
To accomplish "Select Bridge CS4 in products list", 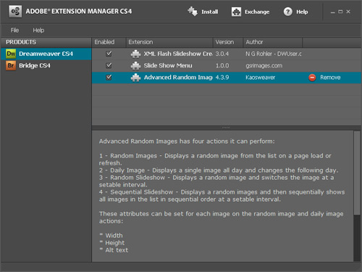I will click(x=46, y=65).
